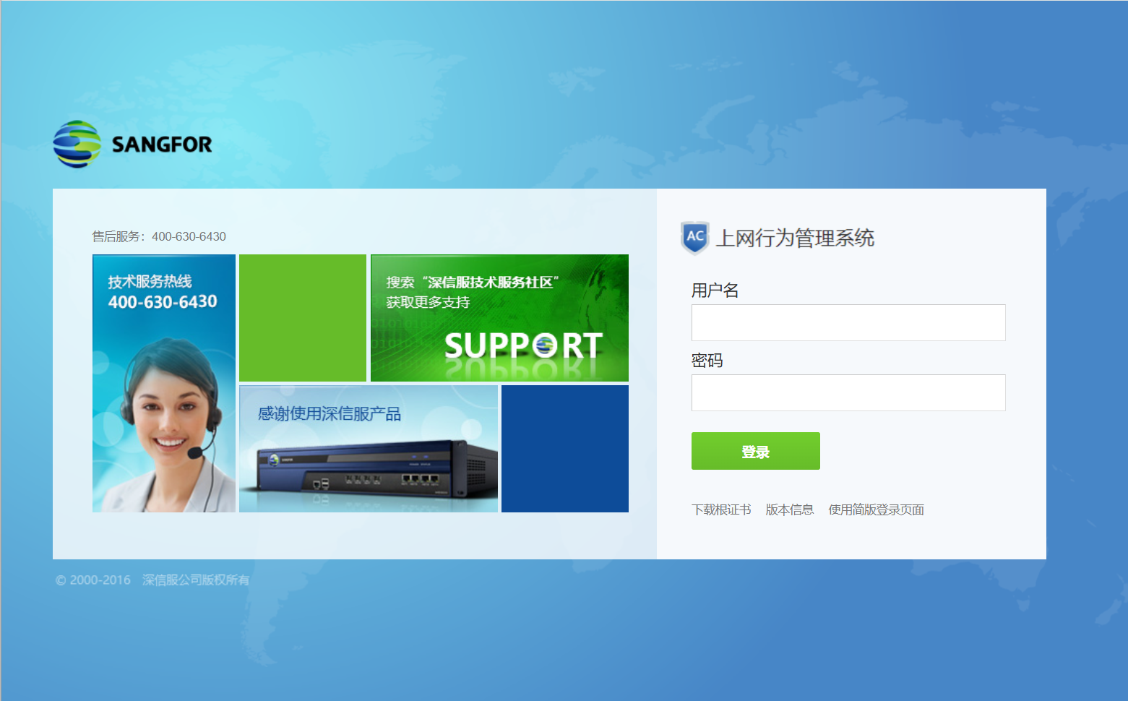Click the SANGFOR wordmark text
The height and width of the screenshot is (701, 1128).
click(x=162, y=145)
